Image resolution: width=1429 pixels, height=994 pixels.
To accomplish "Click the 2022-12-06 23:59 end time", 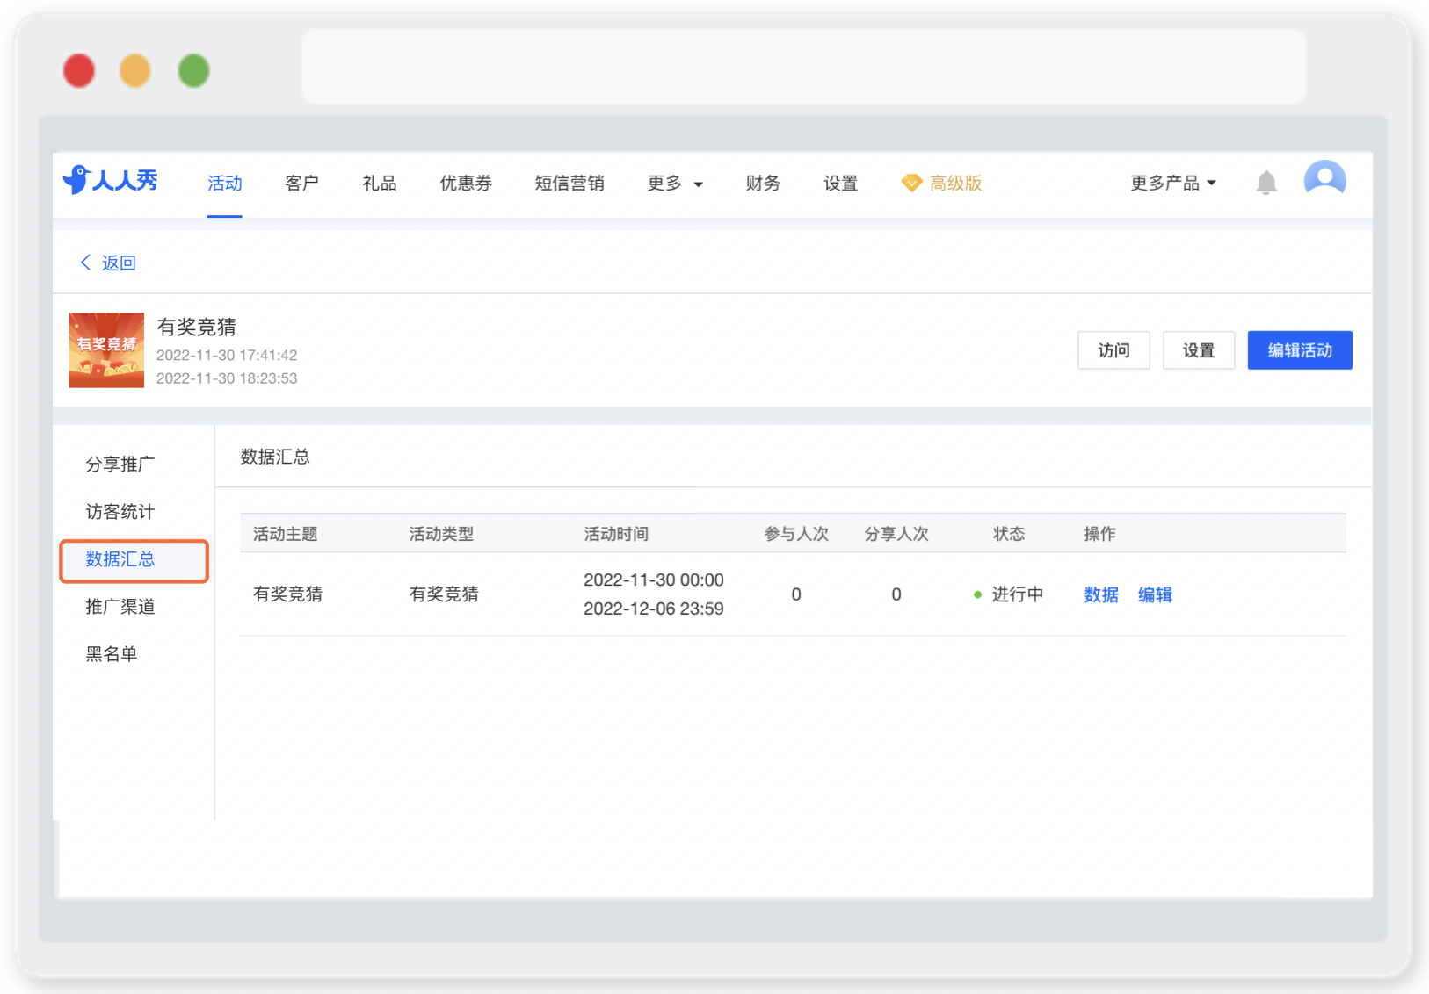I will (x=654, y=609).
